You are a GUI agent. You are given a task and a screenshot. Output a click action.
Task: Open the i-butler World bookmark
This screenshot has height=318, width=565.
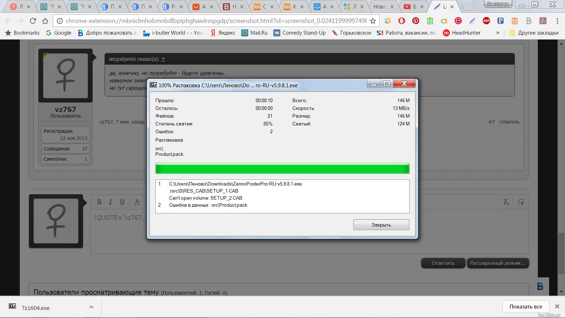pyautogui.click(x=173, y=33)
